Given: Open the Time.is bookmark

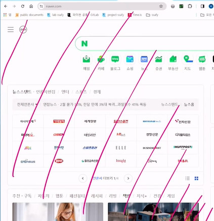Looking at the screenshot, I should [x=135, y=15].
